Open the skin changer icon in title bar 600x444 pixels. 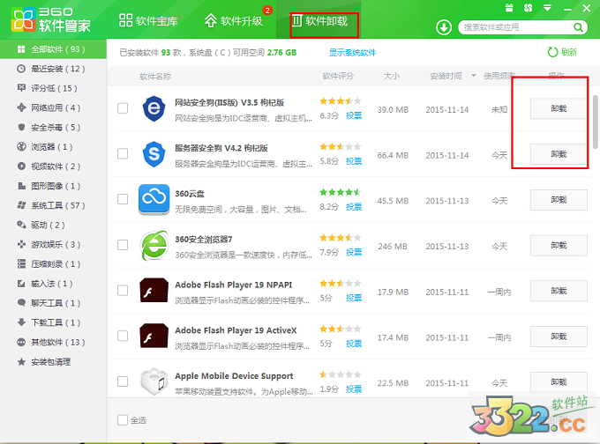coord(528,8)
